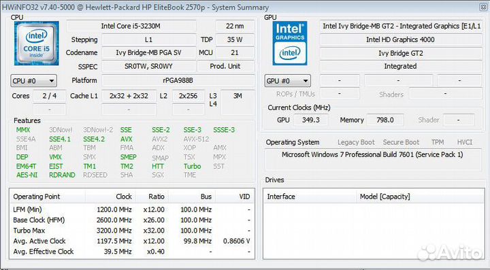
Task: Click the Intel Ivy Bridge-MB GT2 GPU name field
Action: (x=401, y=27)
